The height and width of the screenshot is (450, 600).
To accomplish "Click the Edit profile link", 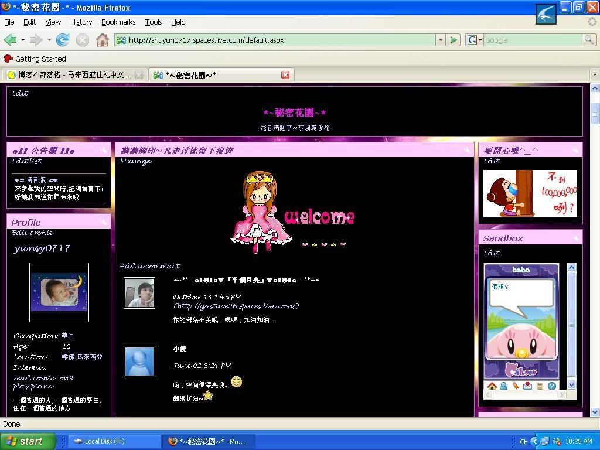I will click(33, 233).
